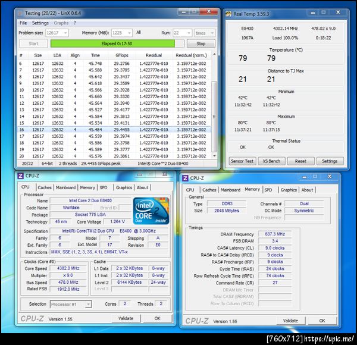
Task: Click OK in the right CPU-Z window
Action: tap(322, 321)
